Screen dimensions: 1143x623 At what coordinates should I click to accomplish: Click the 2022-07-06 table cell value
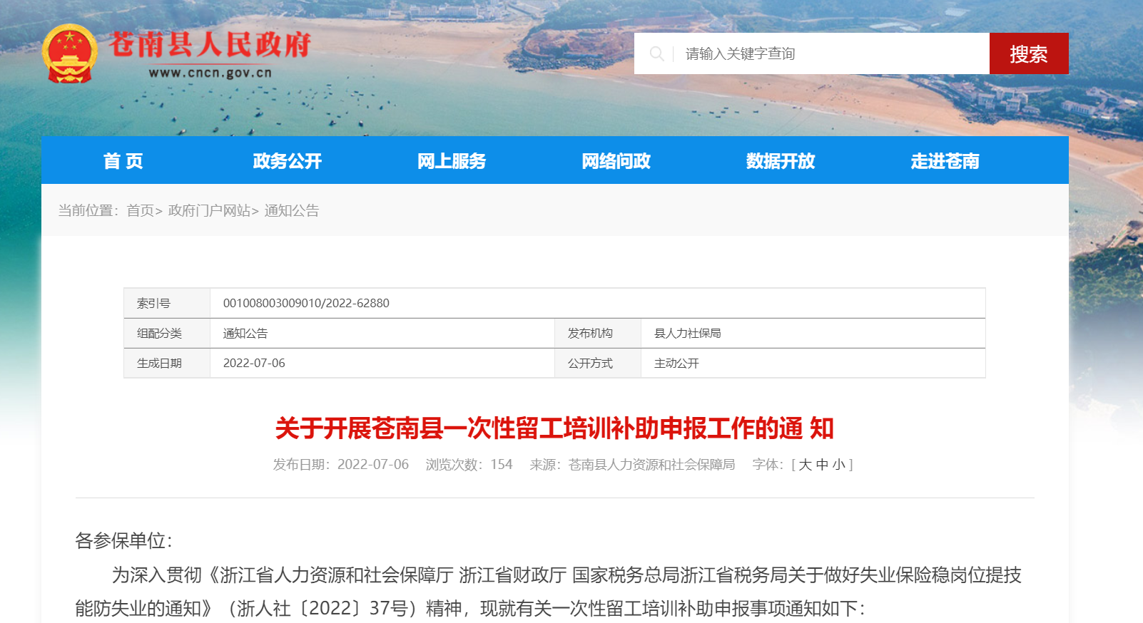254,363
